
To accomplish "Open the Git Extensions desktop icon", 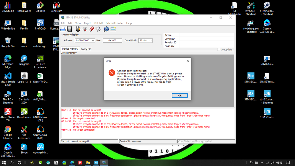I will 24,132.
